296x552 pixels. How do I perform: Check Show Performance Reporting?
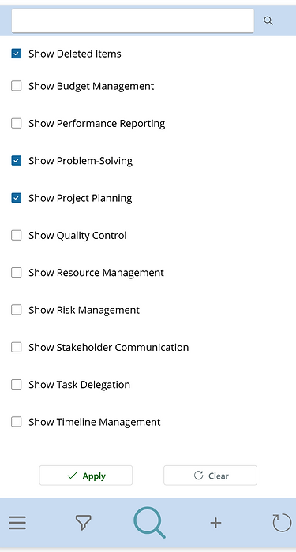[x=17, y=123]
